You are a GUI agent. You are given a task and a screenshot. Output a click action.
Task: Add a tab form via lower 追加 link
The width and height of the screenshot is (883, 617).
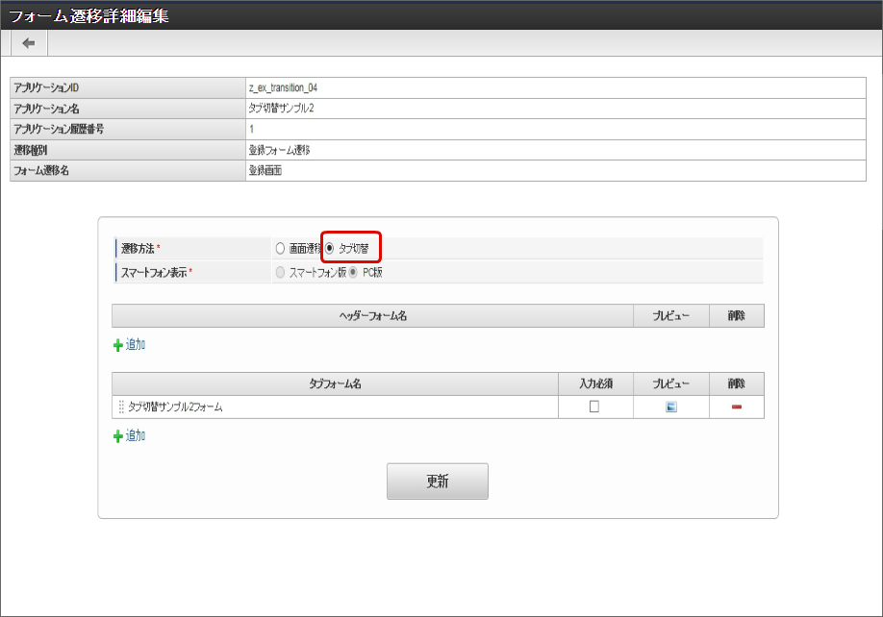pyautogui.click(x=130, y=436)
